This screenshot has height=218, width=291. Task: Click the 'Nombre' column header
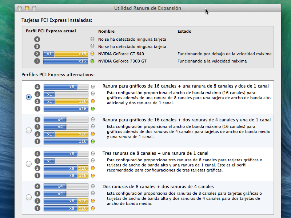click(106, 31)
